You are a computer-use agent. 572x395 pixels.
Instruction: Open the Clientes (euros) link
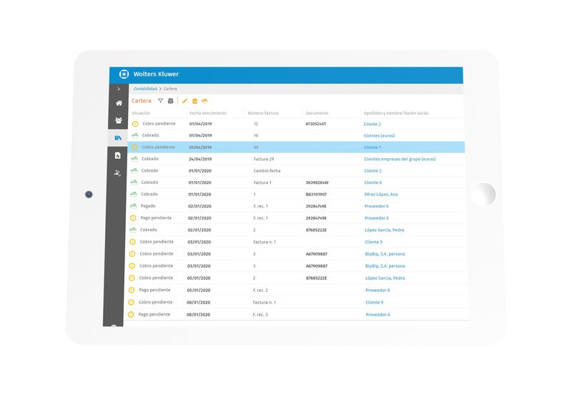(x=380, y=135)
